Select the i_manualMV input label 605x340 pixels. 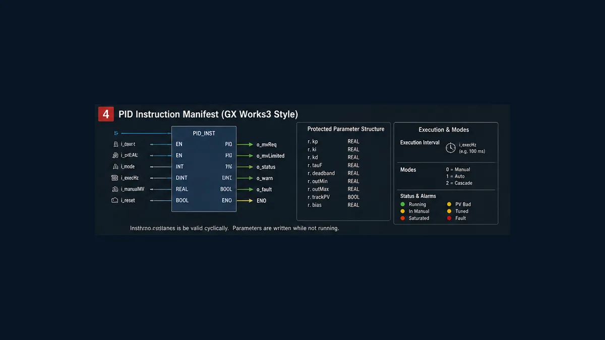pos(133,189)
